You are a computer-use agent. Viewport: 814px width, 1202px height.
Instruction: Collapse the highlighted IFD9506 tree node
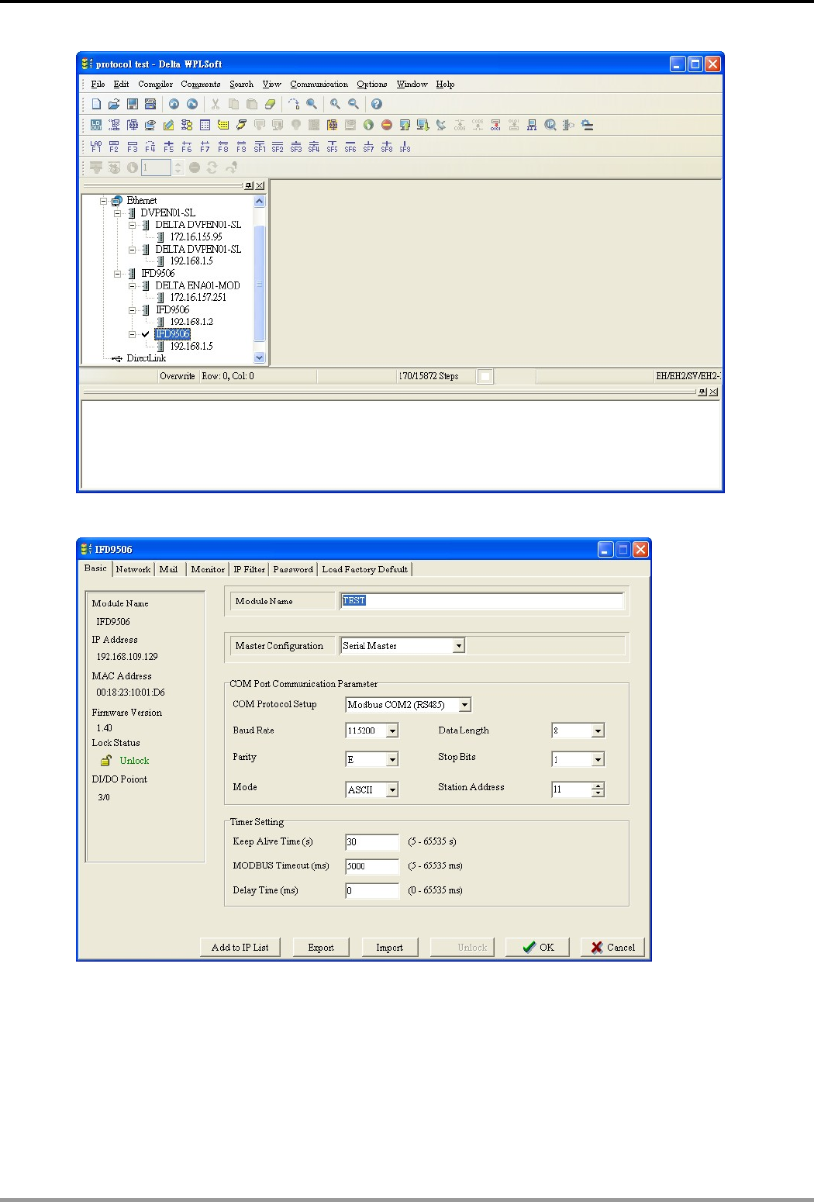[x=133, y=334]
